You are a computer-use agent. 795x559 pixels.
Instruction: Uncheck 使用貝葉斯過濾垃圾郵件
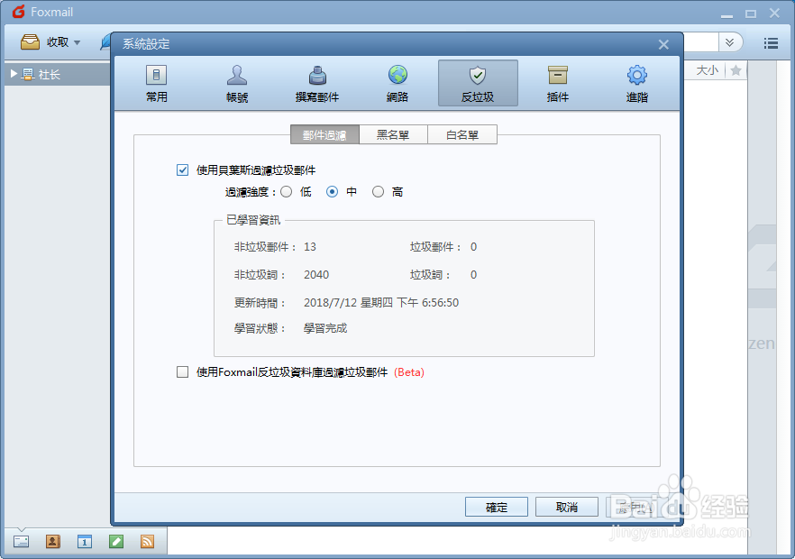tap(182, 170)
